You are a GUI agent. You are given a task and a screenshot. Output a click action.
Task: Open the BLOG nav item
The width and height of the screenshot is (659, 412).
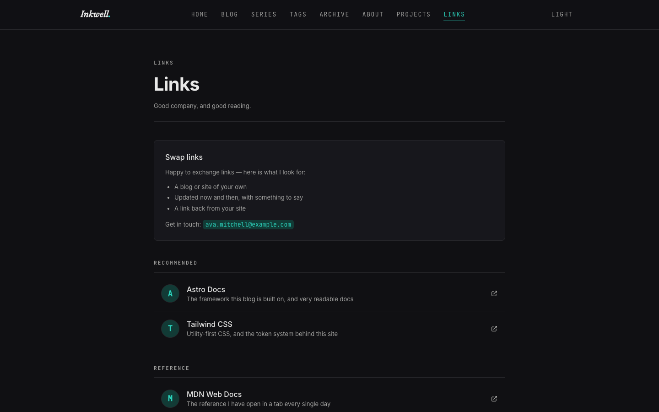tap(230, 15)
